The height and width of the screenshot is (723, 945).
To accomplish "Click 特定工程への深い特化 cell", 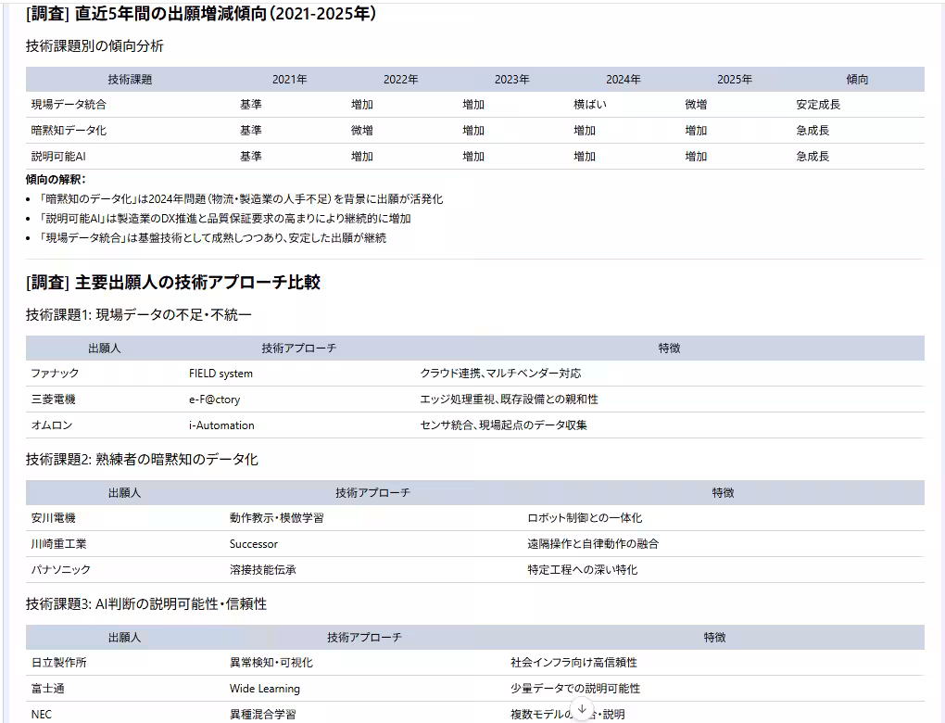I will pos(582,570).
